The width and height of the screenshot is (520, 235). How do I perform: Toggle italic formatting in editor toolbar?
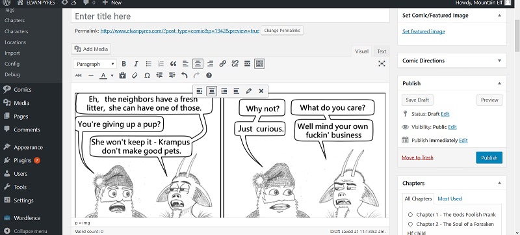[x=136, y=64]
